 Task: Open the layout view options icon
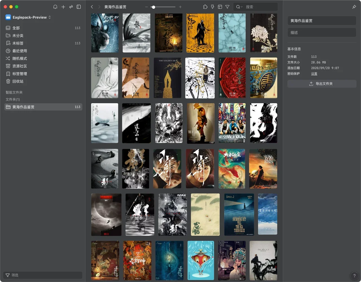pyautogui.click(x=220, y=7)
